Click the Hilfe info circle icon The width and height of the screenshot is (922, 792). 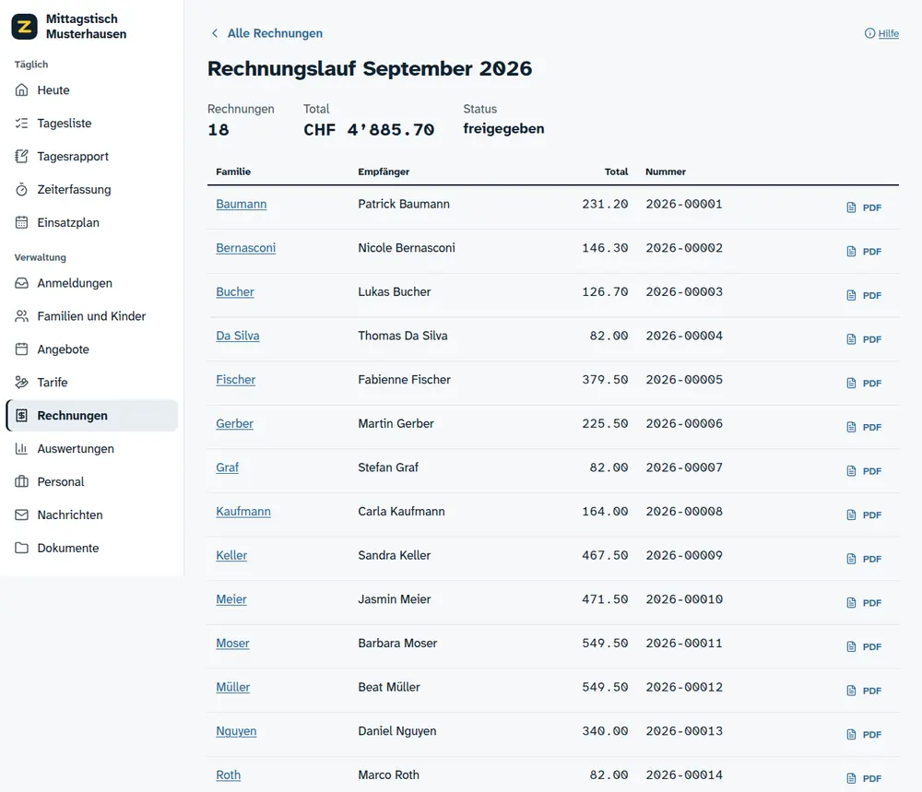click(869, 33)
